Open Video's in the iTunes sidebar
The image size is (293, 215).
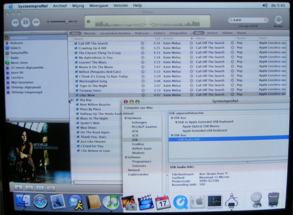(x=15, y=48)
